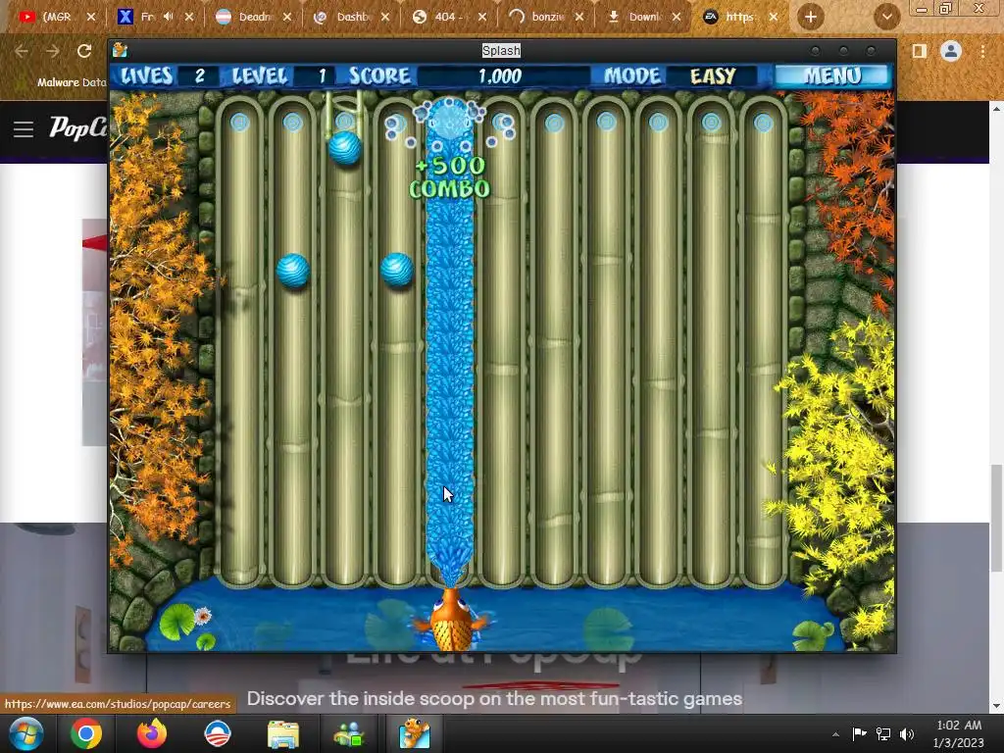This screenshot has width=1004, height=753.
Task: Toggle Chrome's side panel icon
Action: click(x=920, y=51)
